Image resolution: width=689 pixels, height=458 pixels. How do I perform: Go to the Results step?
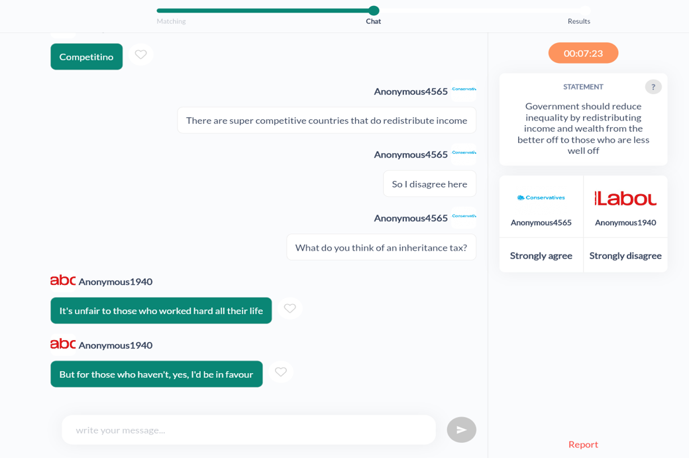point(578,21)
